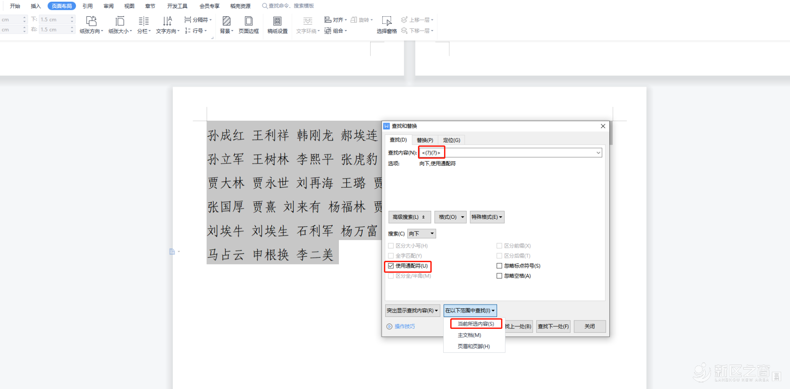This screenshot has width=790, height=389.
Task: Click the 页面边框 page border icon
Action: pos(249,21)
